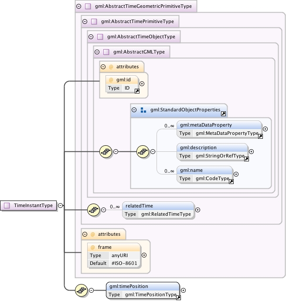Click the group icon of gml:StandardObjectProperties
286x301 pixels.
click(x=143, y=110)
